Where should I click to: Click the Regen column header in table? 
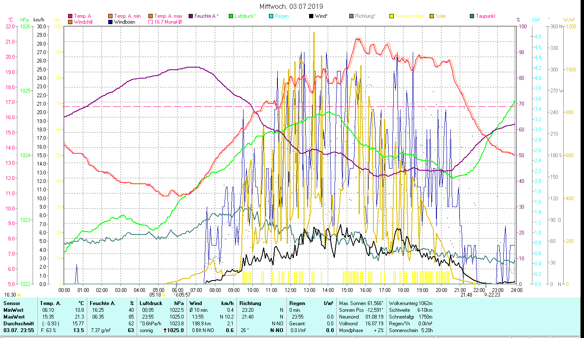[x=297, y=303]
